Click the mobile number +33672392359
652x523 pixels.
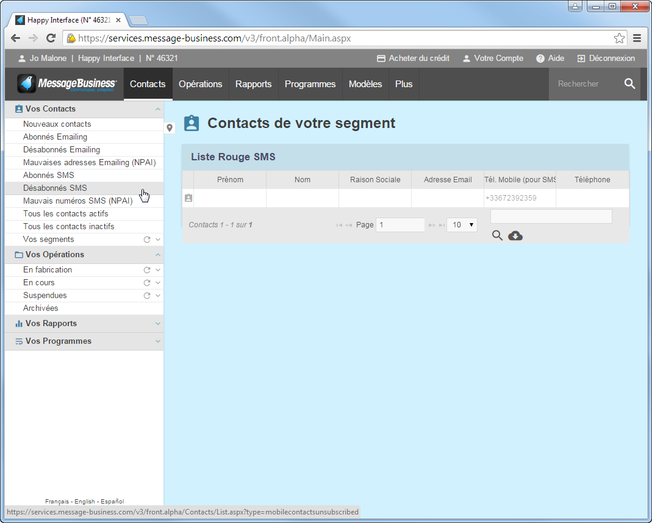(x=511, y=198)
